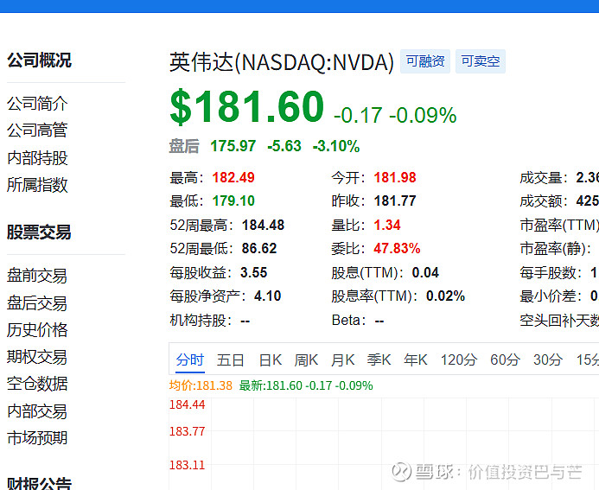Open the 期权交易 sidebar link

pos(37,357)
